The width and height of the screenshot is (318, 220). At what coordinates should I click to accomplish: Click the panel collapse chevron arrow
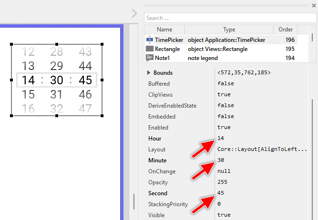134,12
